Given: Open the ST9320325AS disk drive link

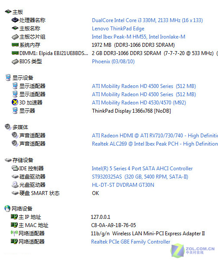Looking at the screenshot, I should click(140, 177).
